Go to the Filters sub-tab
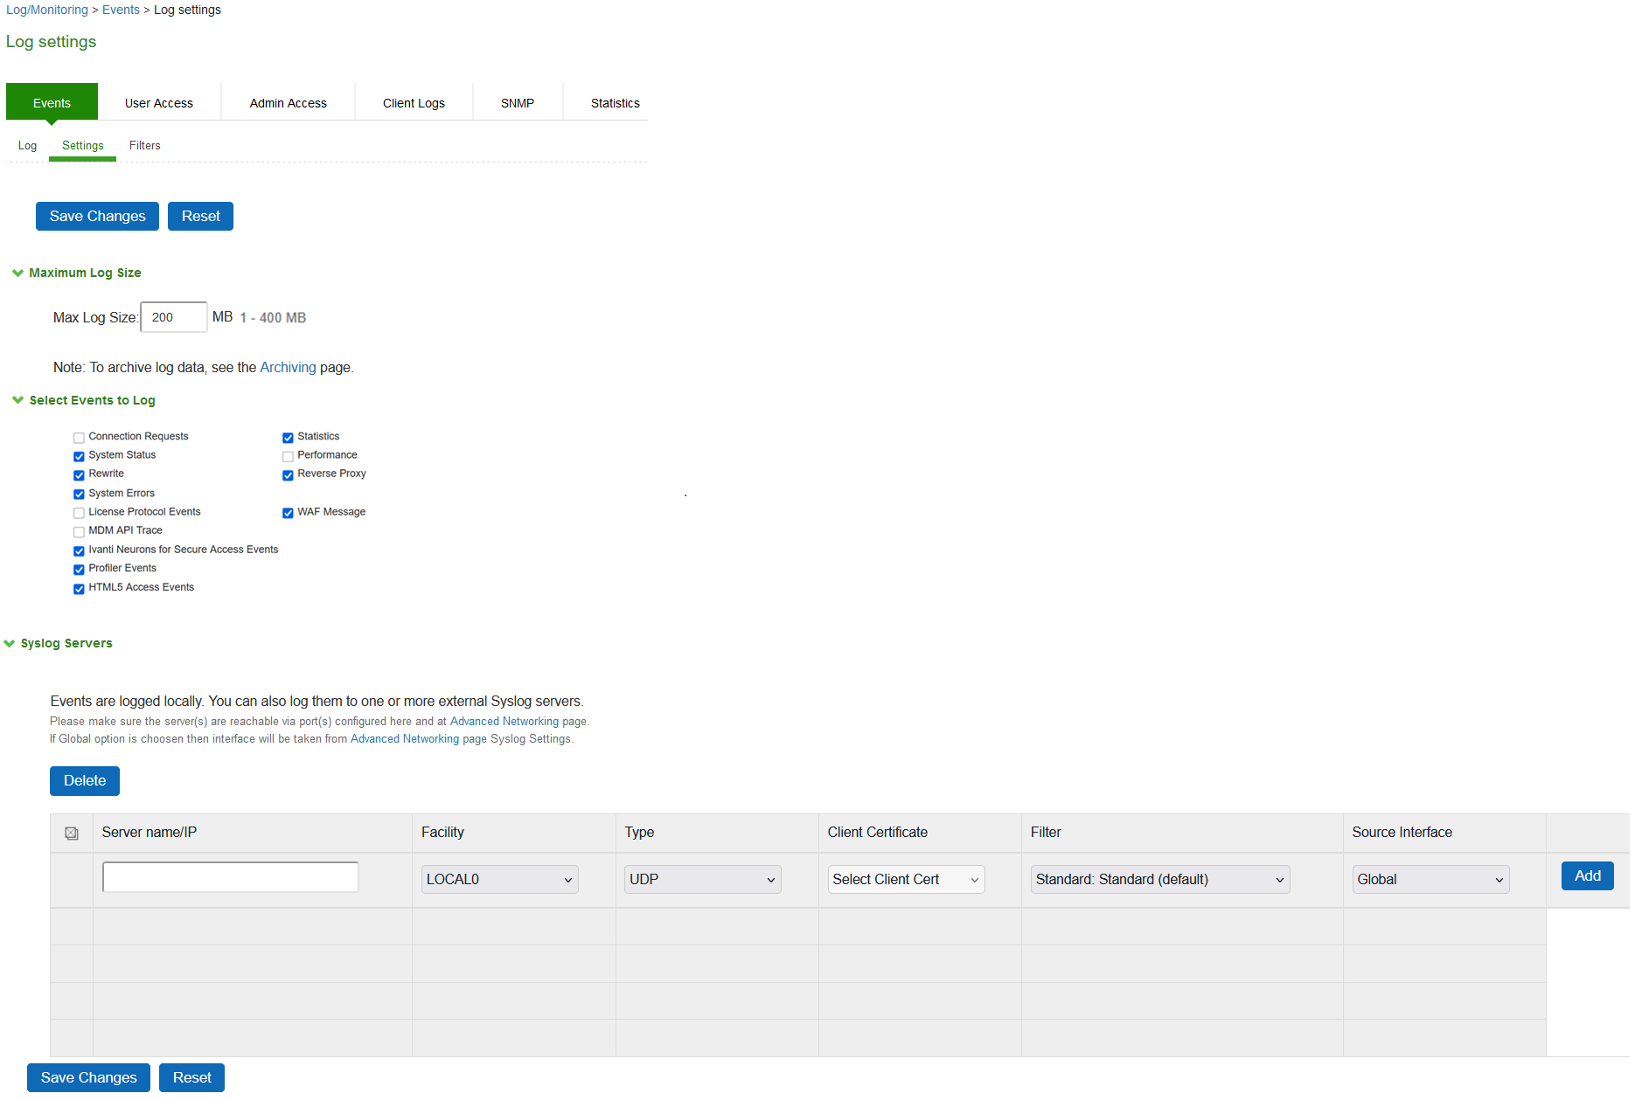 [x=145, y=146]
